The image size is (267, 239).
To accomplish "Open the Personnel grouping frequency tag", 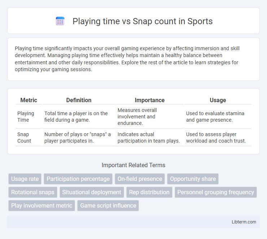I will [215, 192].
